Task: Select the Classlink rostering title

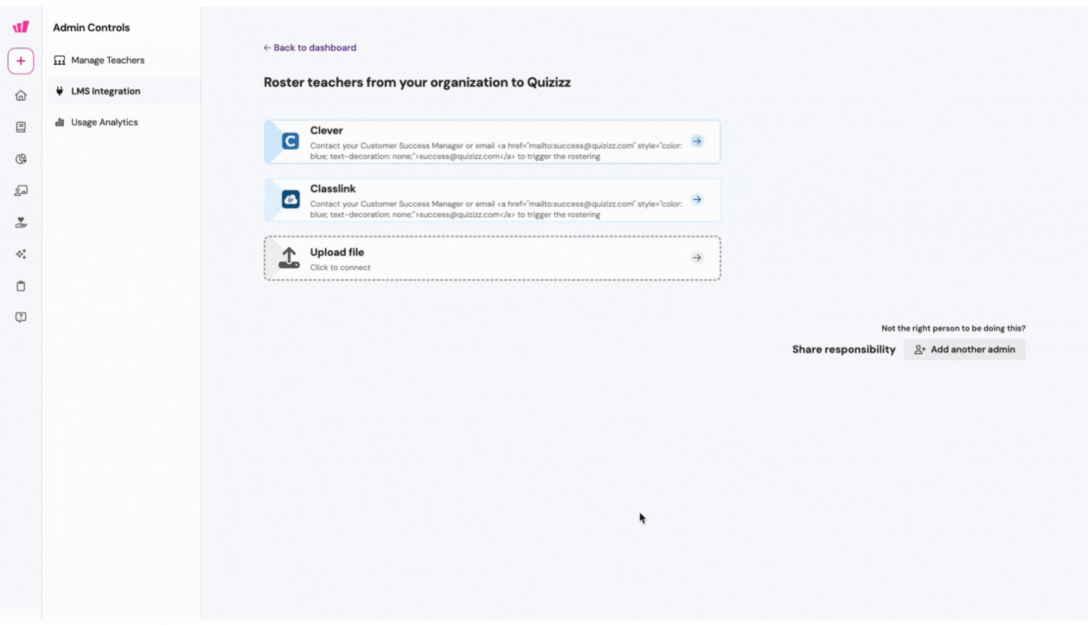Action: click(332, 189)
